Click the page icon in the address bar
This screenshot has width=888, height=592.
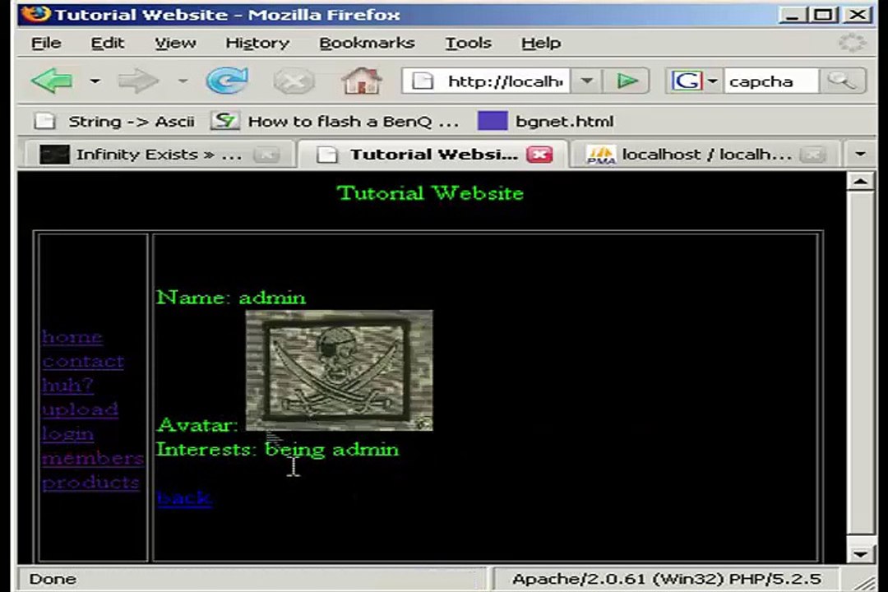pos(422,81)
